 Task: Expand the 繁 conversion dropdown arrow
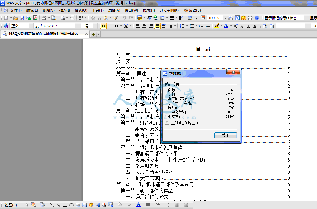[86, 18]
